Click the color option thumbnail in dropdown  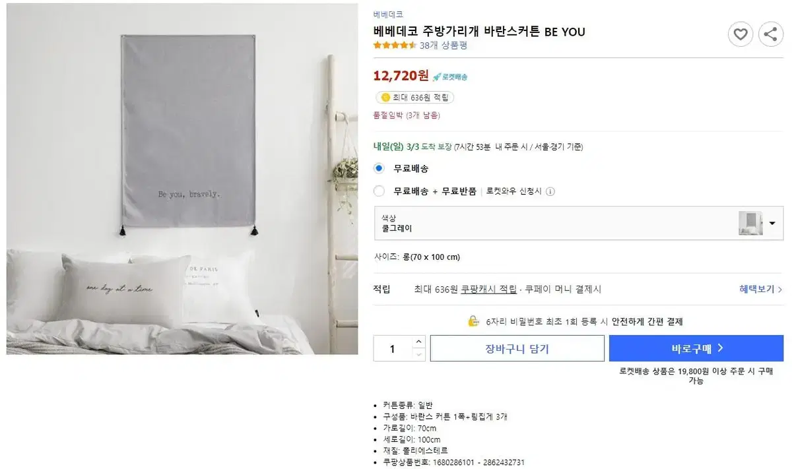pyautogui.click(x=750, y=223)
